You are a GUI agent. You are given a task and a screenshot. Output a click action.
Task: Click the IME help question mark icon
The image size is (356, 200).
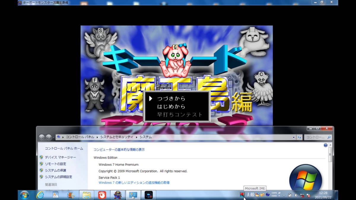coord(268,195)
